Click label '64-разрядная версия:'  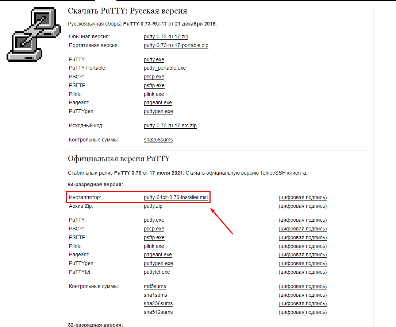pos(96,185)
